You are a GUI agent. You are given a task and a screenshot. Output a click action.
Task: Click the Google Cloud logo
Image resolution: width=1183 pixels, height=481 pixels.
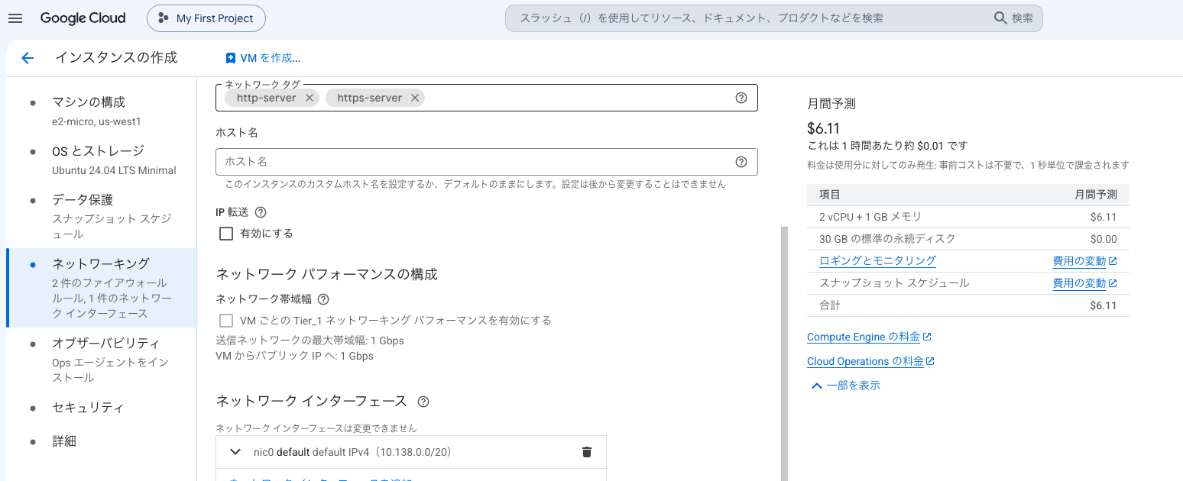click(x=83, y=18)
